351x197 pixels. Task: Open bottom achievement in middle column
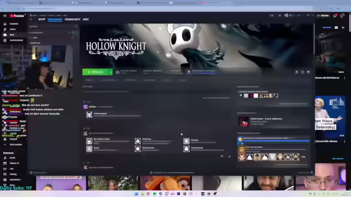click(138, 149)
